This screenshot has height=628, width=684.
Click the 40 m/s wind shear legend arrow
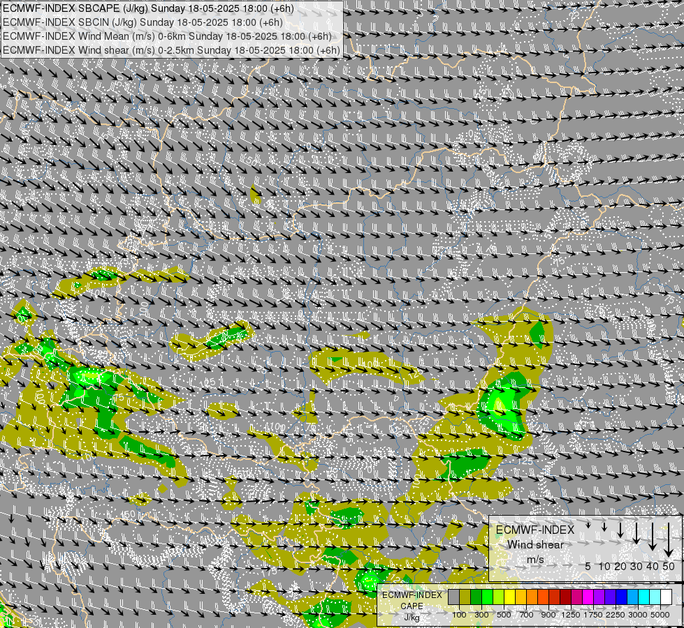point(653,536)
